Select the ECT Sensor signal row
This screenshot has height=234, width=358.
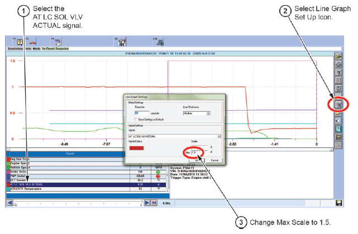(87, 180)
